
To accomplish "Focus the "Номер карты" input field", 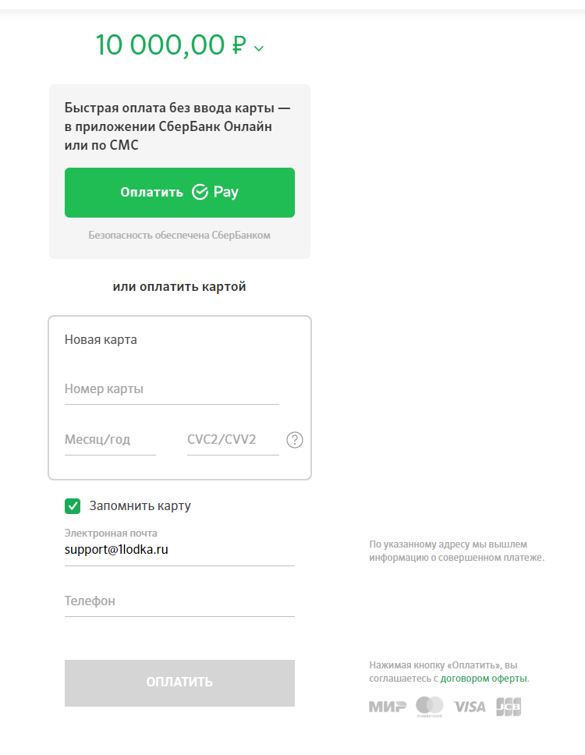I will (172, 389).
